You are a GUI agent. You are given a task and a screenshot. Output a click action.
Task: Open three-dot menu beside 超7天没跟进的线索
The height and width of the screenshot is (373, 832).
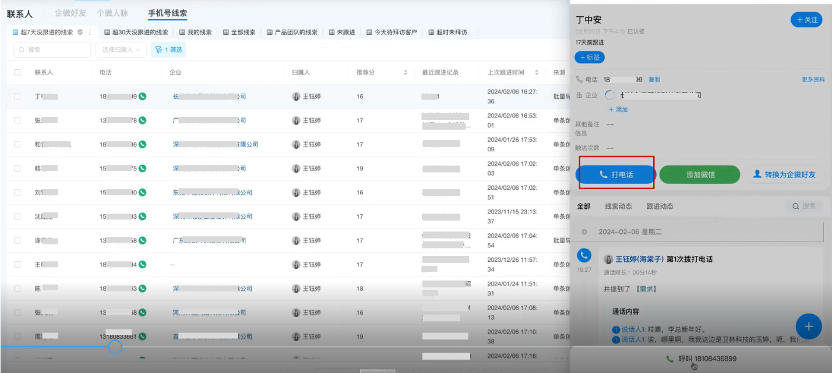[x=90, y=33]
